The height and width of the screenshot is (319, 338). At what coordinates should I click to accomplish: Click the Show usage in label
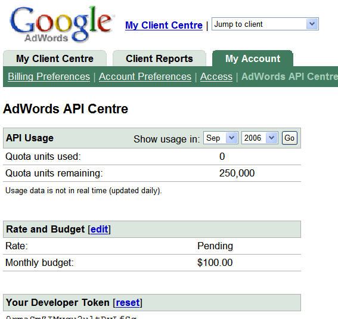[167, 139]
